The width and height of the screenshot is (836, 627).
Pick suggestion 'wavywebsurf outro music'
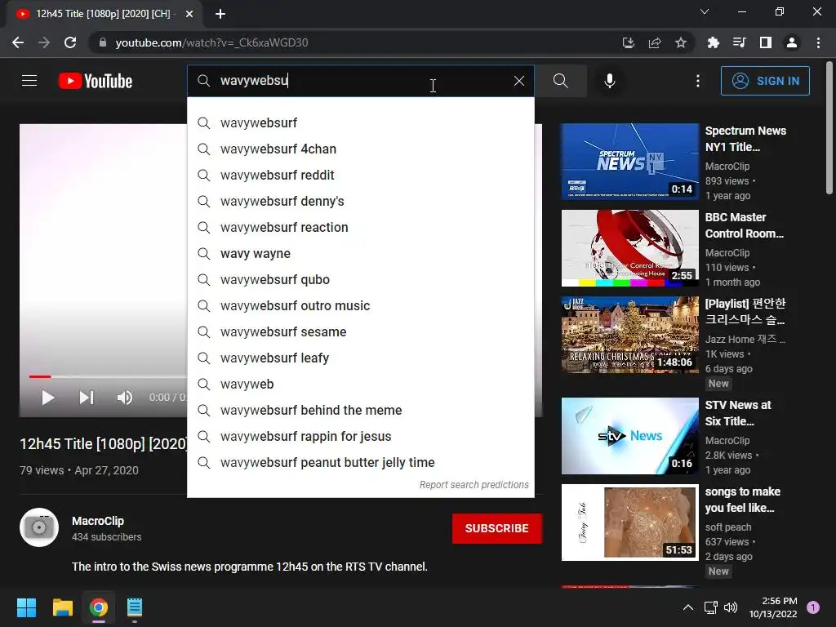point(360,306)
